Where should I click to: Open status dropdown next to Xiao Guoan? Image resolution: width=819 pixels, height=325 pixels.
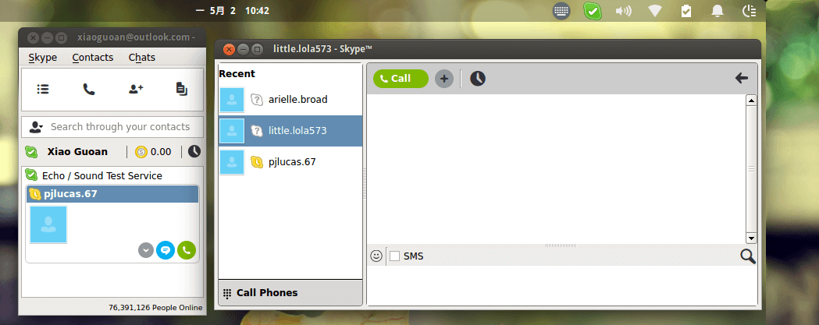point(31,152)
